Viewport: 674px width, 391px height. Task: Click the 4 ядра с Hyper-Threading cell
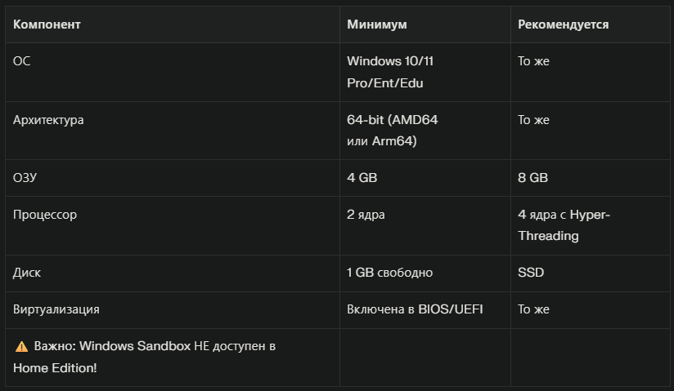point(564,225)
